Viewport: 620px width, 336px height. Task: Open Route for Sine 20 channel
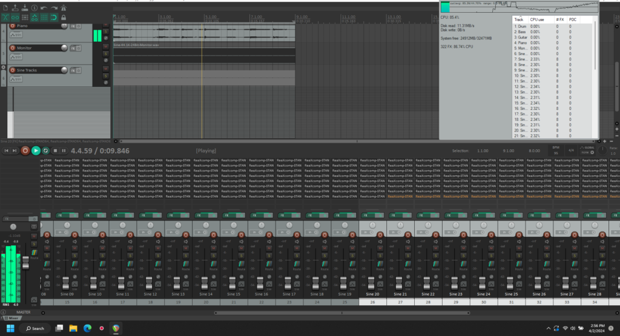tap(380, 265)
